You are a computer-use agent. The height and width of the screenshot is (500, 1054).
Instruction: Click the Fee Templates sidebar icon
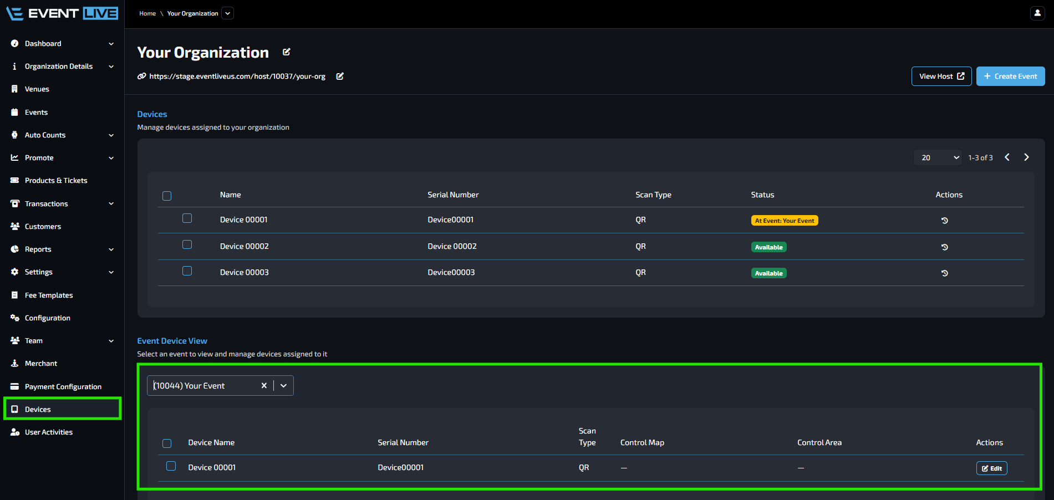pyautogui.click(x=14, y=295)
